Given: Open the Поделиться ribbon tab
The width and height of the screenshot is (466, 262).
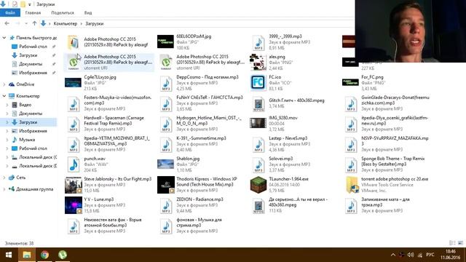Looking at the screenshot, I should click(63, 13).
